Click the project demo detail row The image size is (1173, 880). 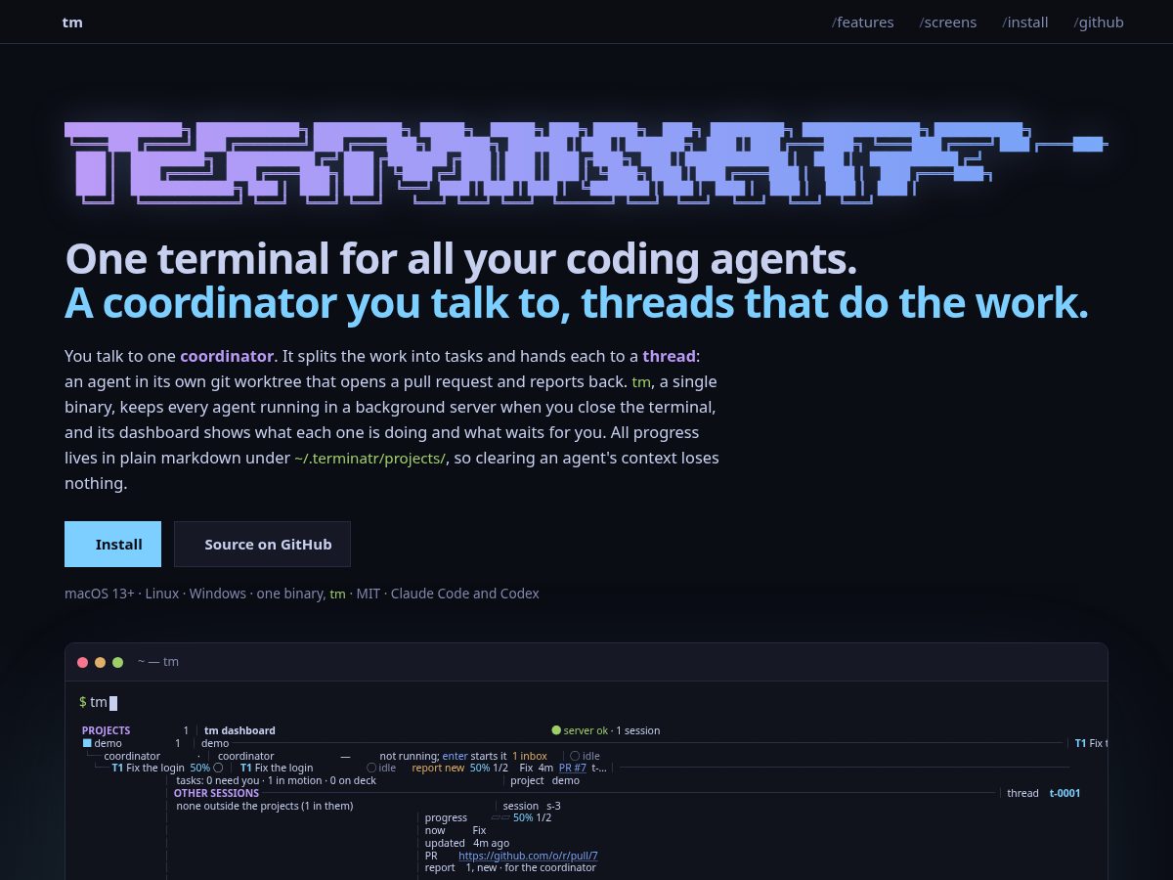[x=545, y=780]
